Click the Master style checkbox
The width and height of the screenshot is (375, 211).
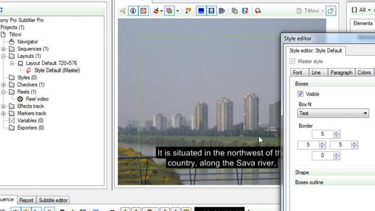pyautogui.click(x=292, y=61)
